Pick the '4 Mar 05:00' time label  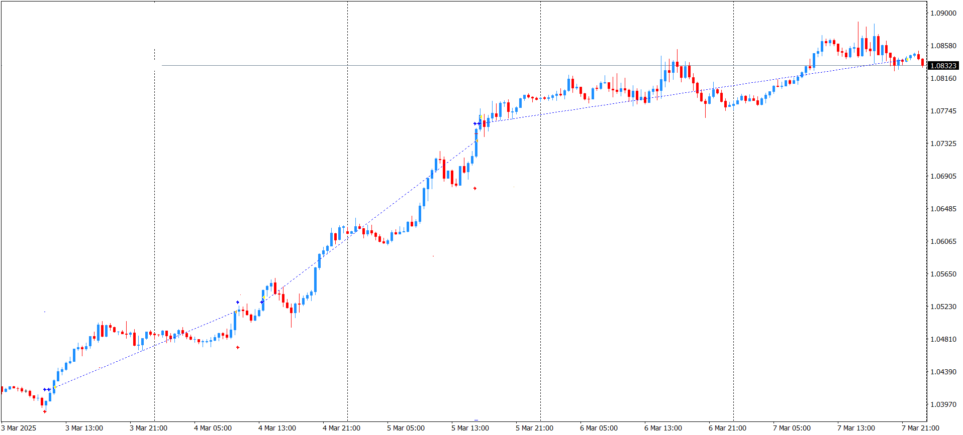coord(213,428)
